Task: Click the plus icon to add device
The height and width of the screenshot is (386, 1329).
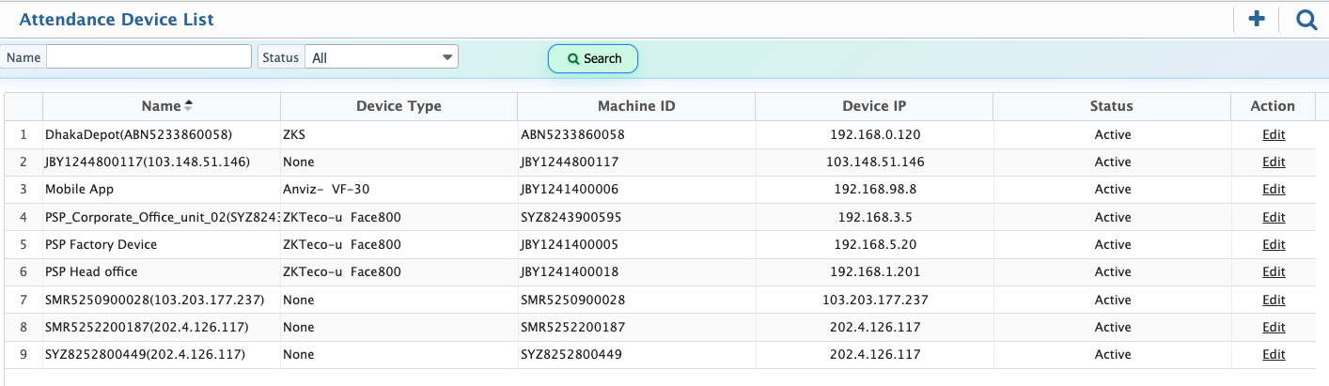Action: 1256,19
